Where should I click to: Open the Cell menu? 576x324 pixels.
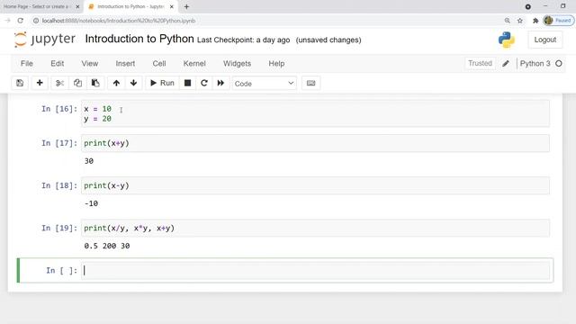point(159,64)
